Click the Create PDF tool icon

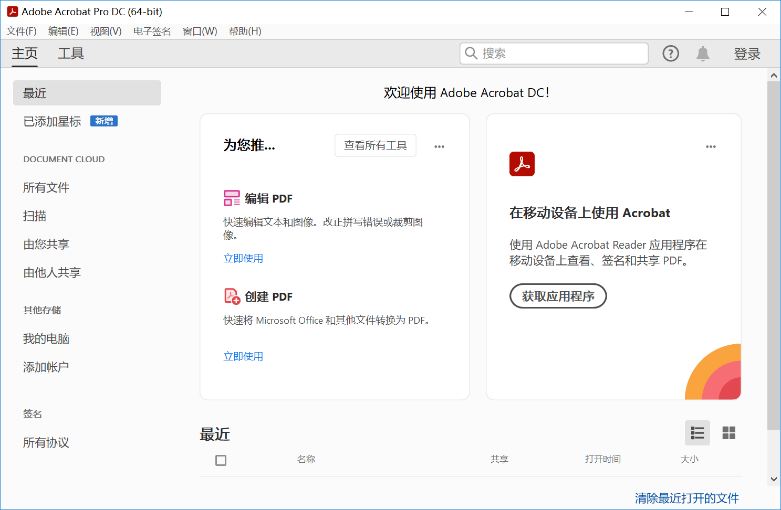[x=232, y=296]
